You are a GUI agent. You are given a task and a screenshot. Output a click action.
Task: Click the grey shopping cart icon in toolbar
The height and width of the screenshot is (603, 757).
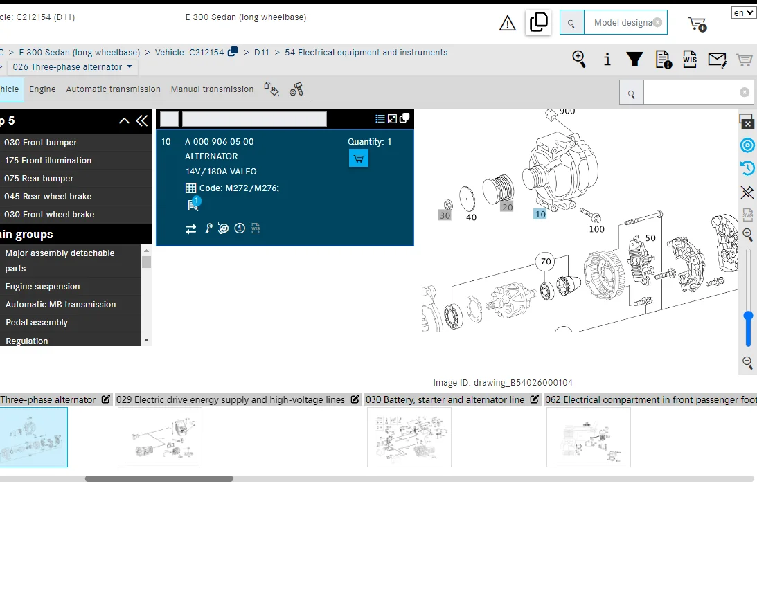pos(744,60)
